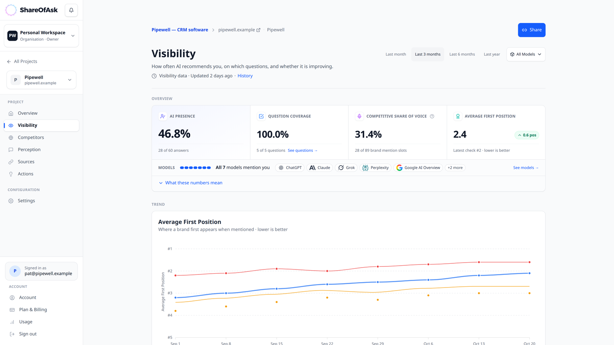This screenshot has height=345, width=614.
Task: Click the Question Coverage check icon
Action: (x=261, y=116)
